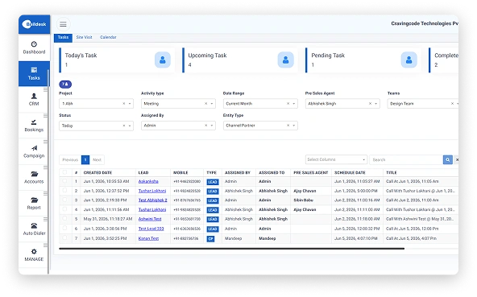Screen dimensions: 477x297
Task: Open Campaign in sidebar
Action: (34, 151)
